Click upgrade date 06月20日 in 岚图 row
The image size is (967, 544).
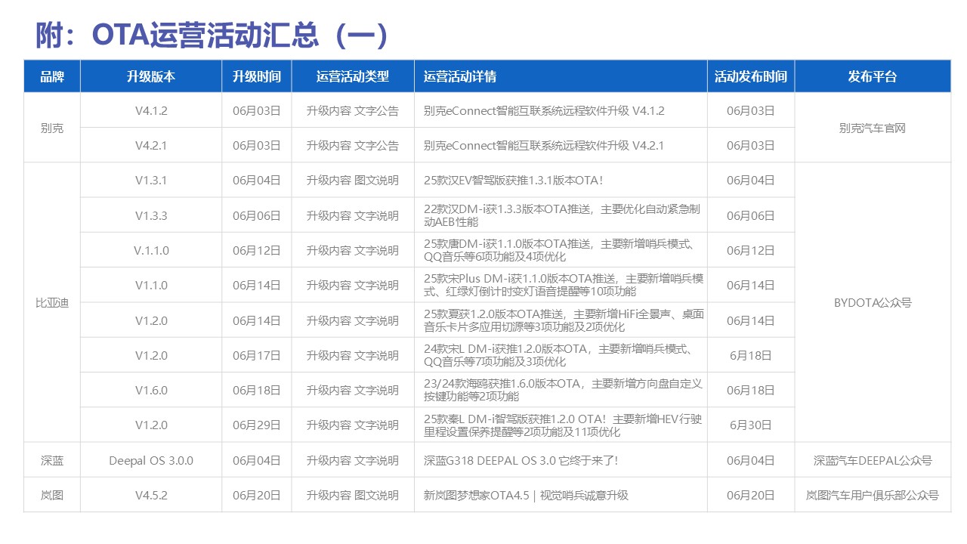257,495
